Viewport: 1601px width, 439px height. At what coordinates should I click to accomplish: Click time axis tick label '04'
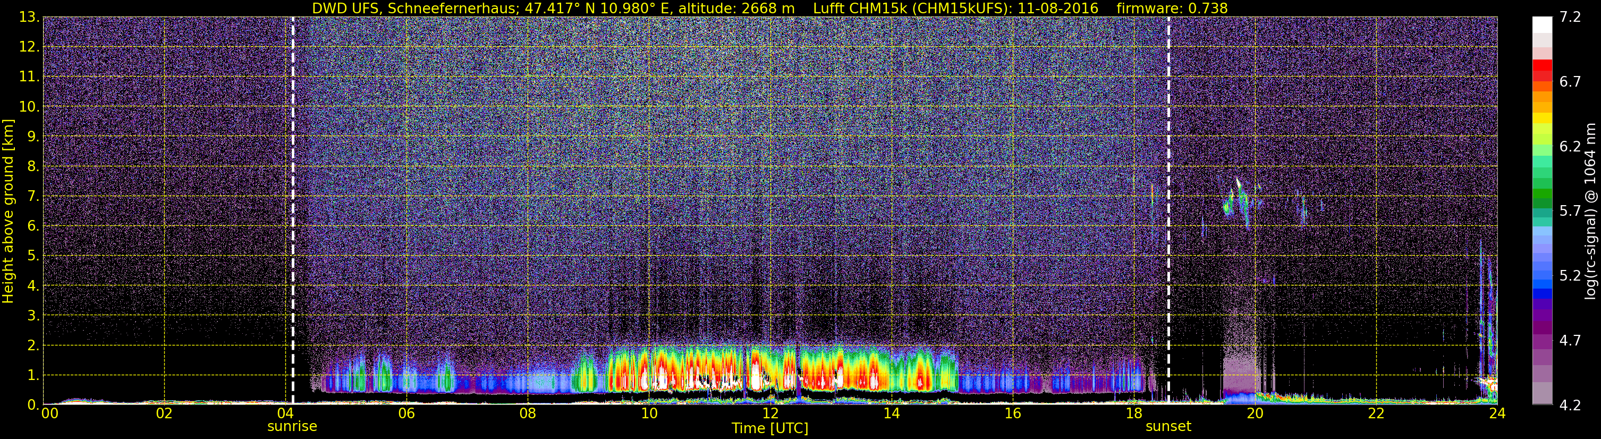click(285, 413)
